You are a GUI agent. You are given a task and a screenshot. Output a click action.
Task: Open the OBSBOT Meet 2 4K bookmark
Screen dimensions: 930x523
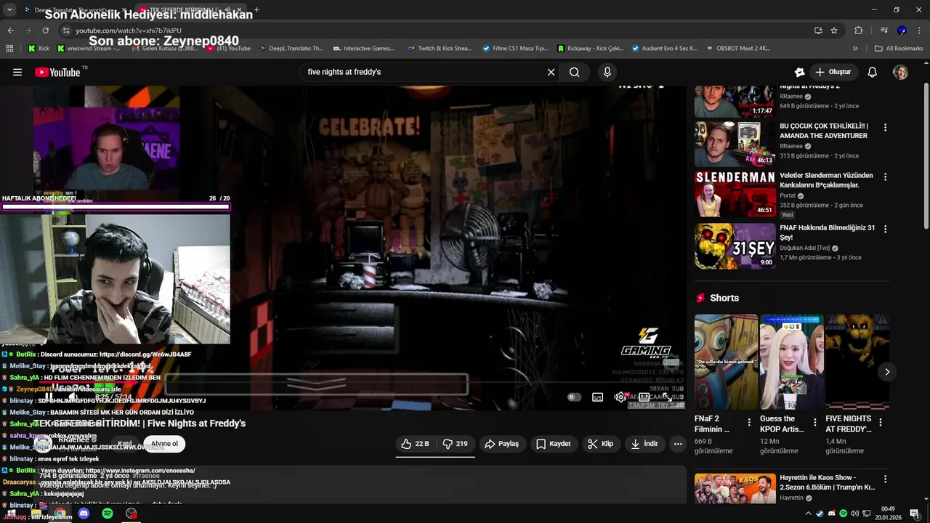(x=738, y=49)
